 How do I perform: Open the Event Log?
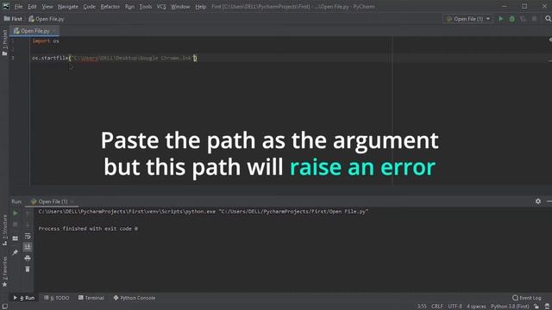click(x=527, y=298)
